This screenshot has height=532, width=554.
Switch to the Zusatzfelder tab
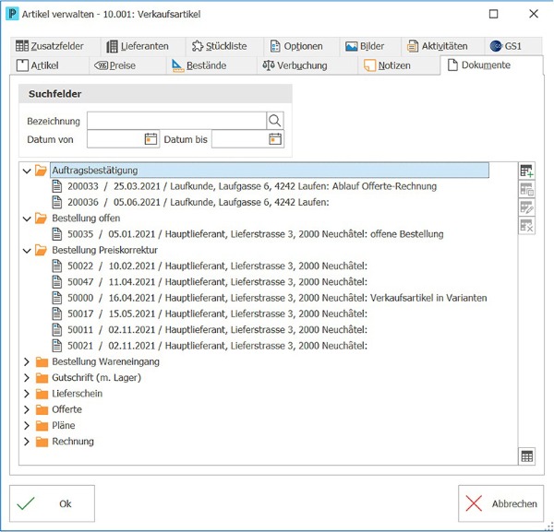tap(54, 46)
